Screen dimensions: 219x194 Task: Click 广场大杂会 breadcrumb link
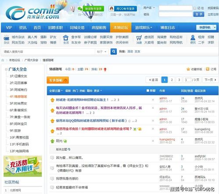[31, 60]
